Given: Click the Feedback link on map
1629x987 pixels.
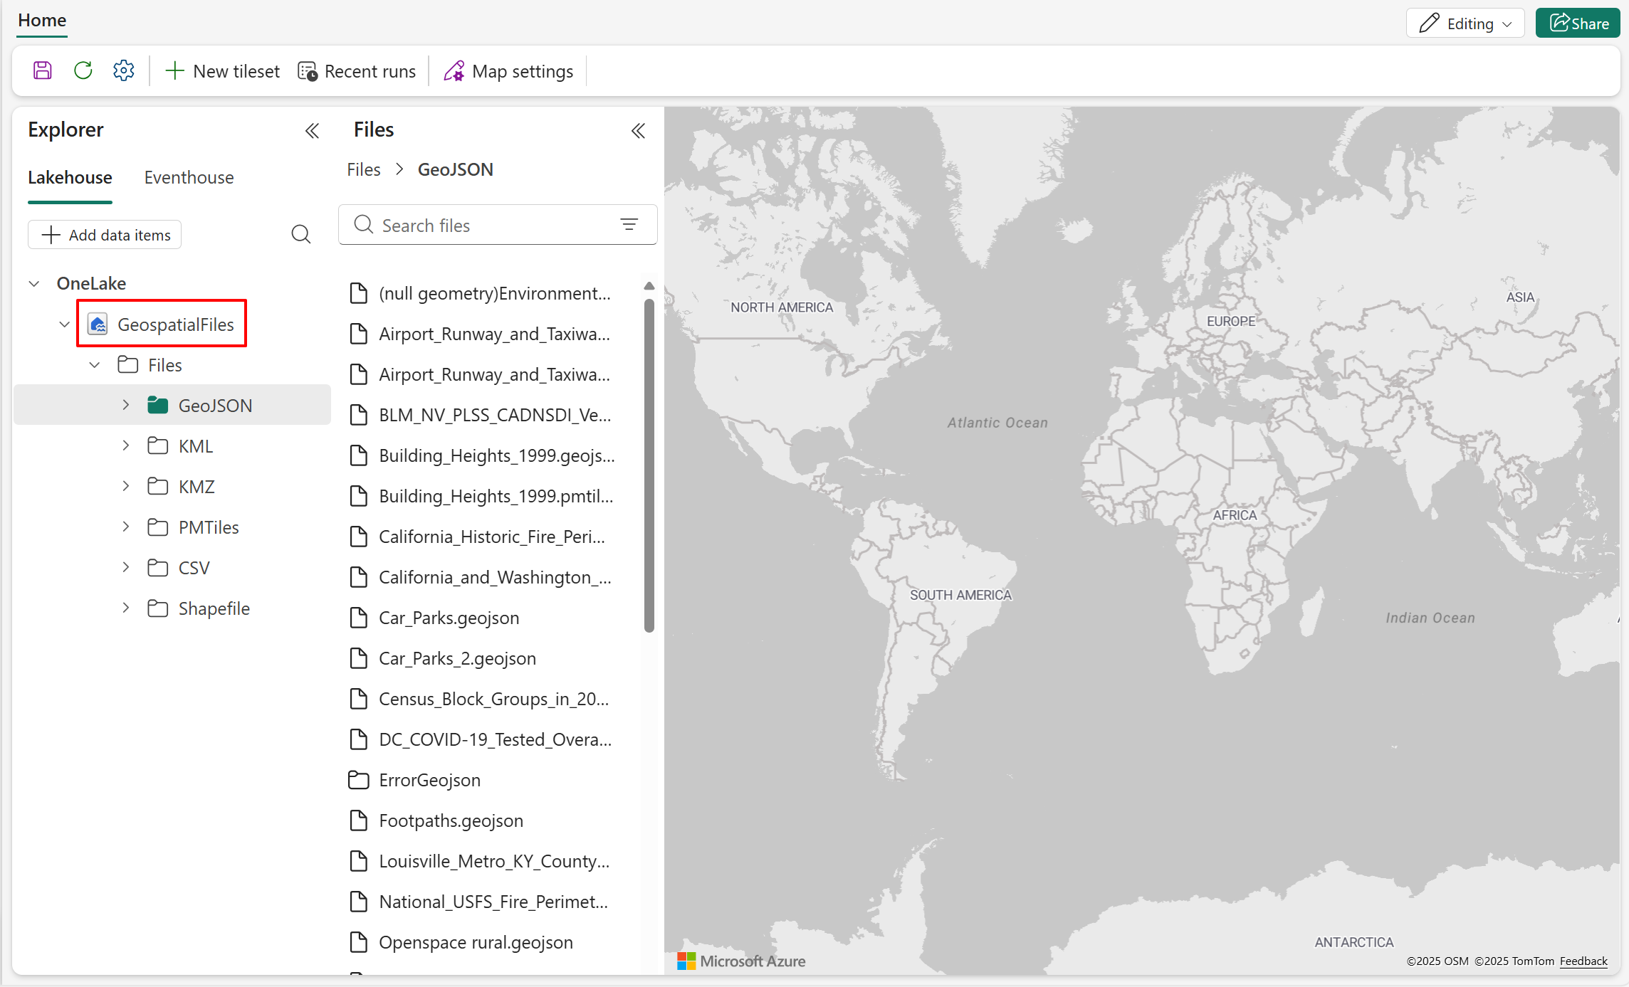Looking at the screenshot, I should pyautogui.click(x=1583, y=961).
